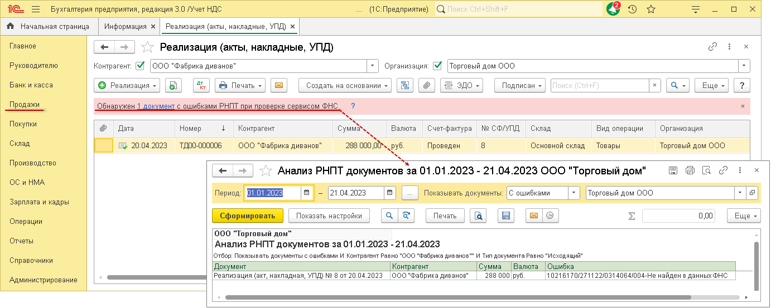Image resolution: width=771 pixels, height=308 pixels.
Task: Open the Продажи section in sidebar
Action: tap(25, 104)
